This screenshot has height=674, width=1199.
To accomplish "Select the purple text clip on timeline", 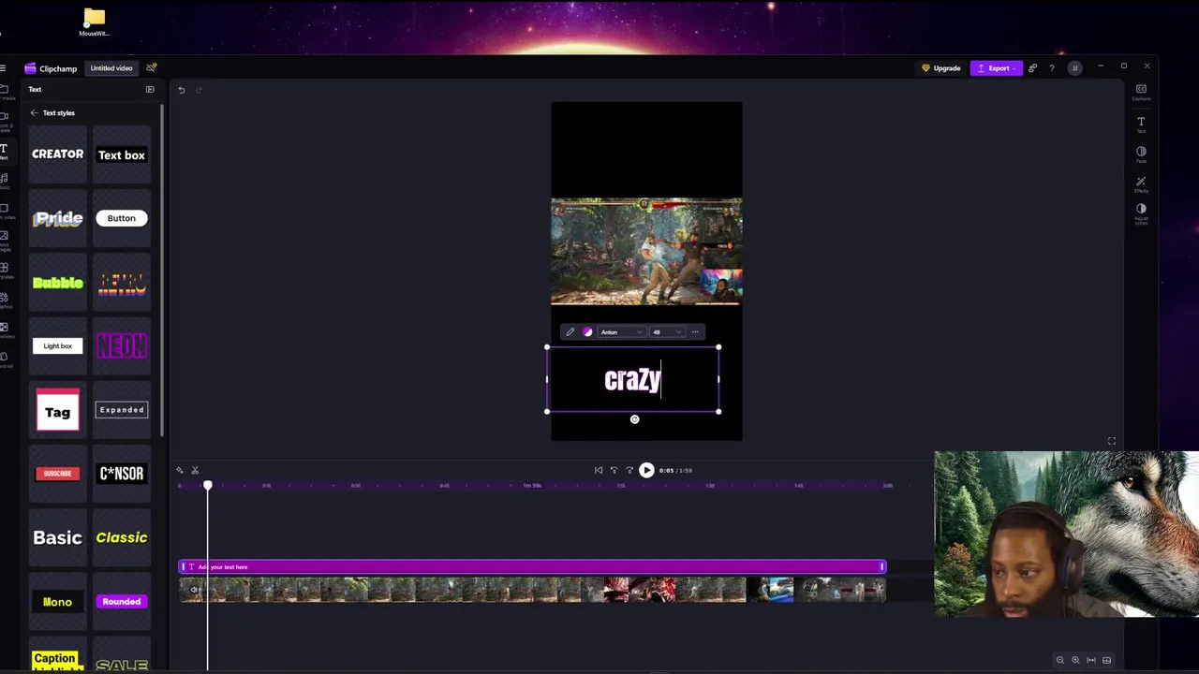I will 532,566.
